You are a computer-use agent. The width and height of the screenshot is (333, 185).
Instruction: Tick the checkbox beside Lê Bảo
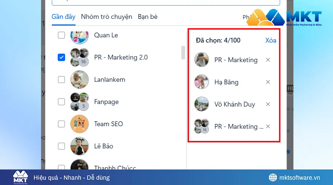click(x=61, y=146)
